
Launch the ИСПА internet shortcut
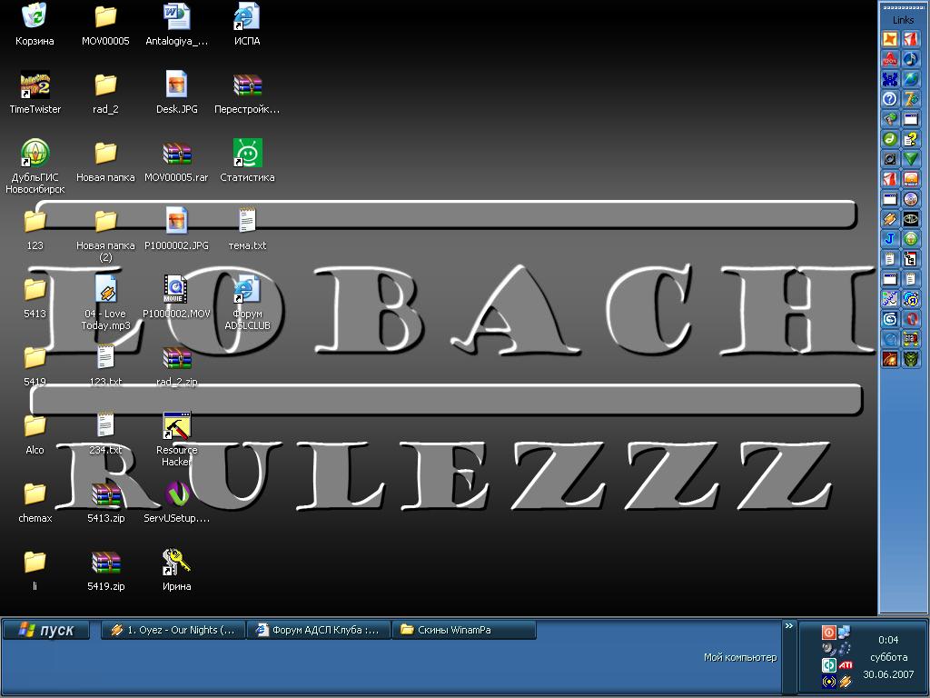[247, 24]
